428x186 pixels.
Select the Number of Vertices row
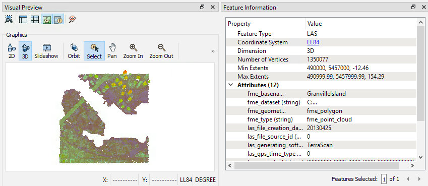[322, 59]
